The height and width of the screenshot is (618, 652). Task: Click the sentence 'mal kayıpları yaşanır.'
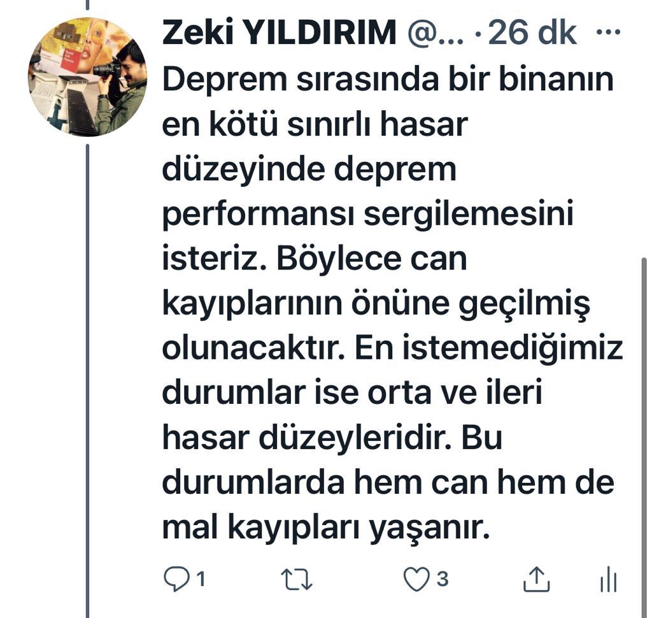326,528
